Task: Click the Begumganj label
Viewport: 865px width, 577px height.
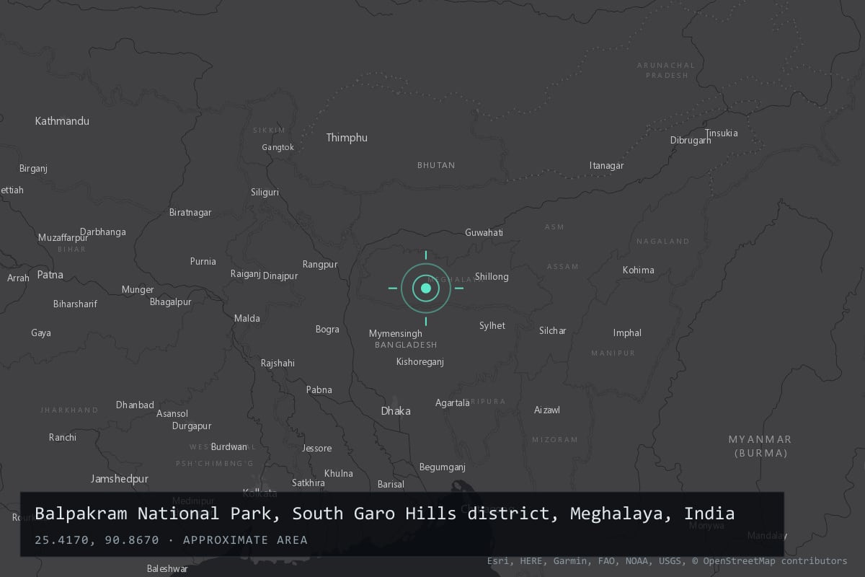Action: (443, 467)
